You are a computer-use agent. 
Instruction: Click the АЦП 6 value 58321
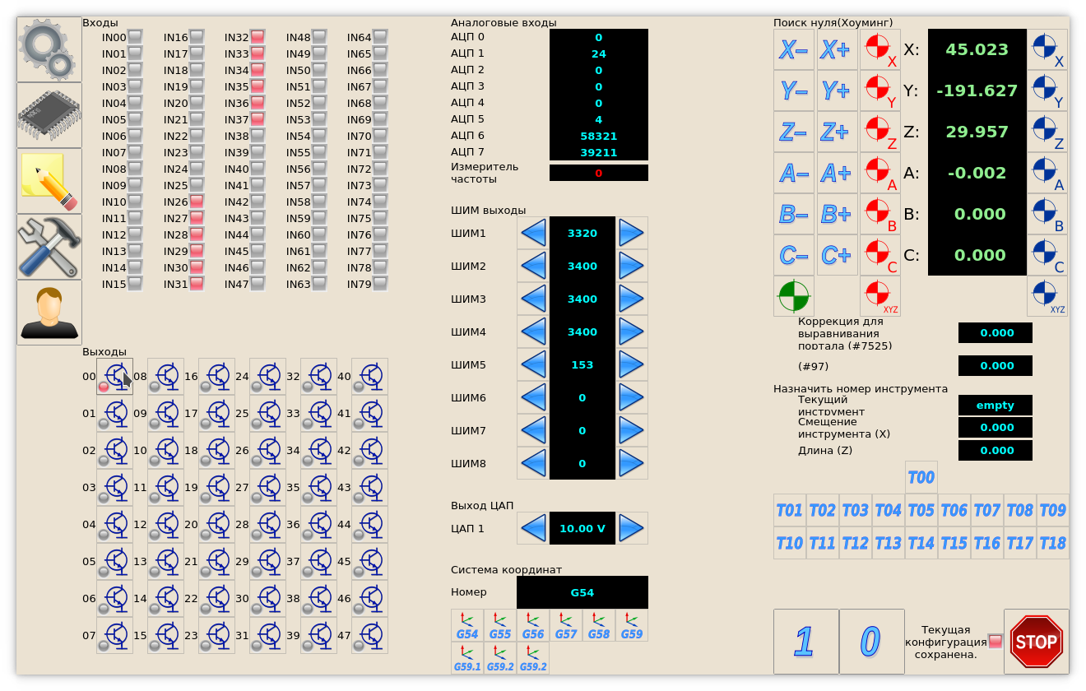click(599, 136)
